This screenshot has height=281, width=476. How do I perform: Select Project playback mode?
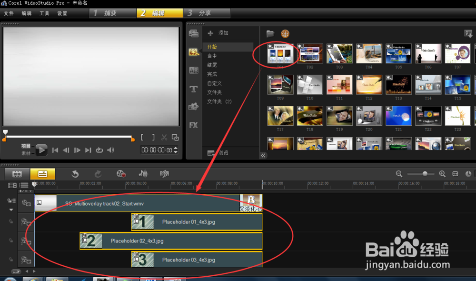[x=26, y=146]
